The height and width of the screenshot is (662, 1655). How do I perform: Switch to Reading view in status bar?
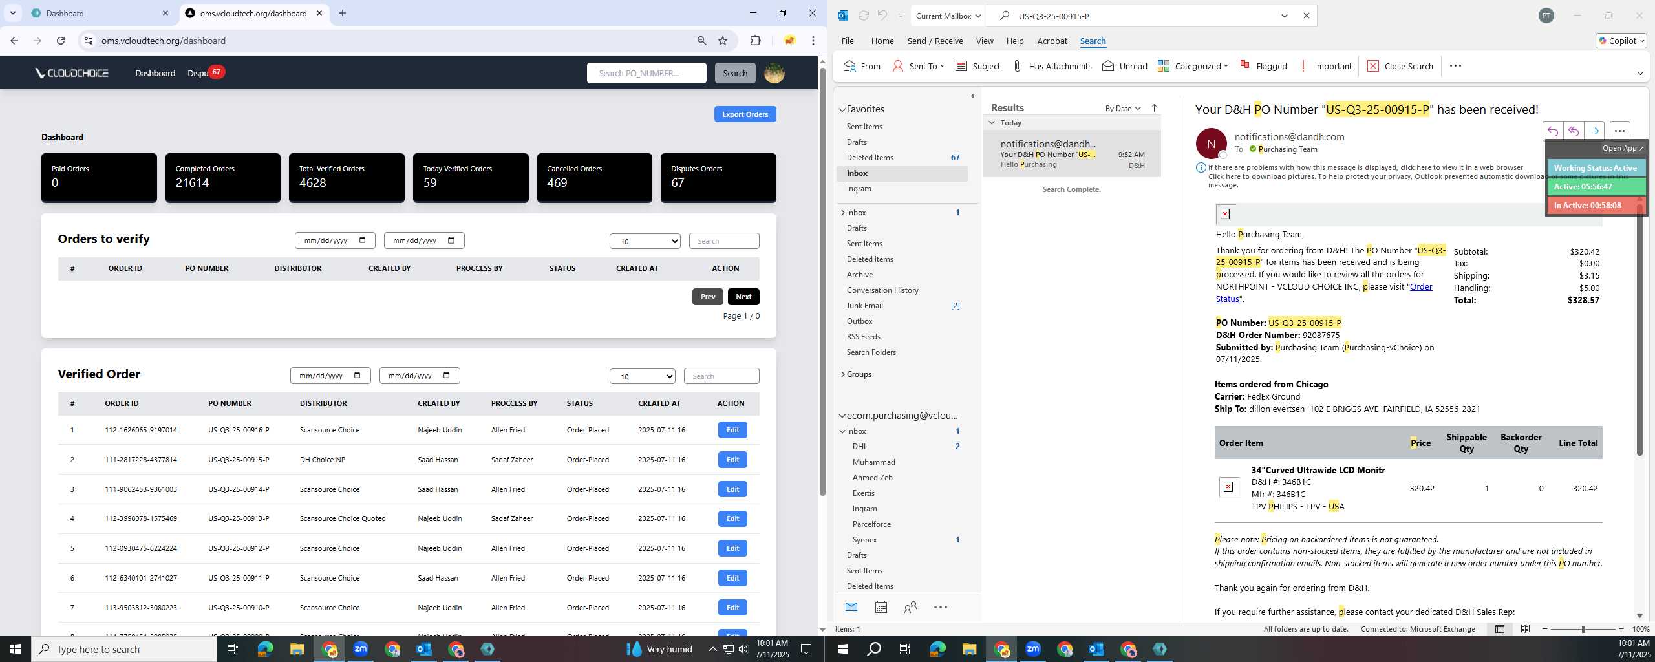(1525, 629)
